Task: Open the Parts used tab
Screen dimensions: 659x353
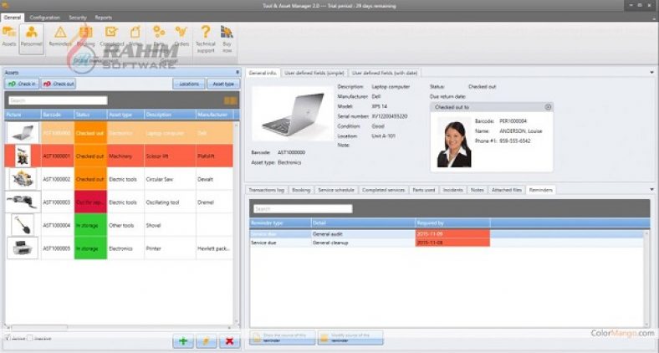Action: click(x=424, y=190)
